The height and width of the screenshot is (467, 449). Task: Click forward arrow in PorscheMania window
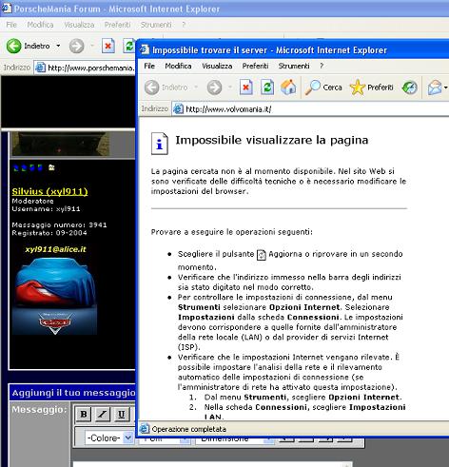coord(76,47)
